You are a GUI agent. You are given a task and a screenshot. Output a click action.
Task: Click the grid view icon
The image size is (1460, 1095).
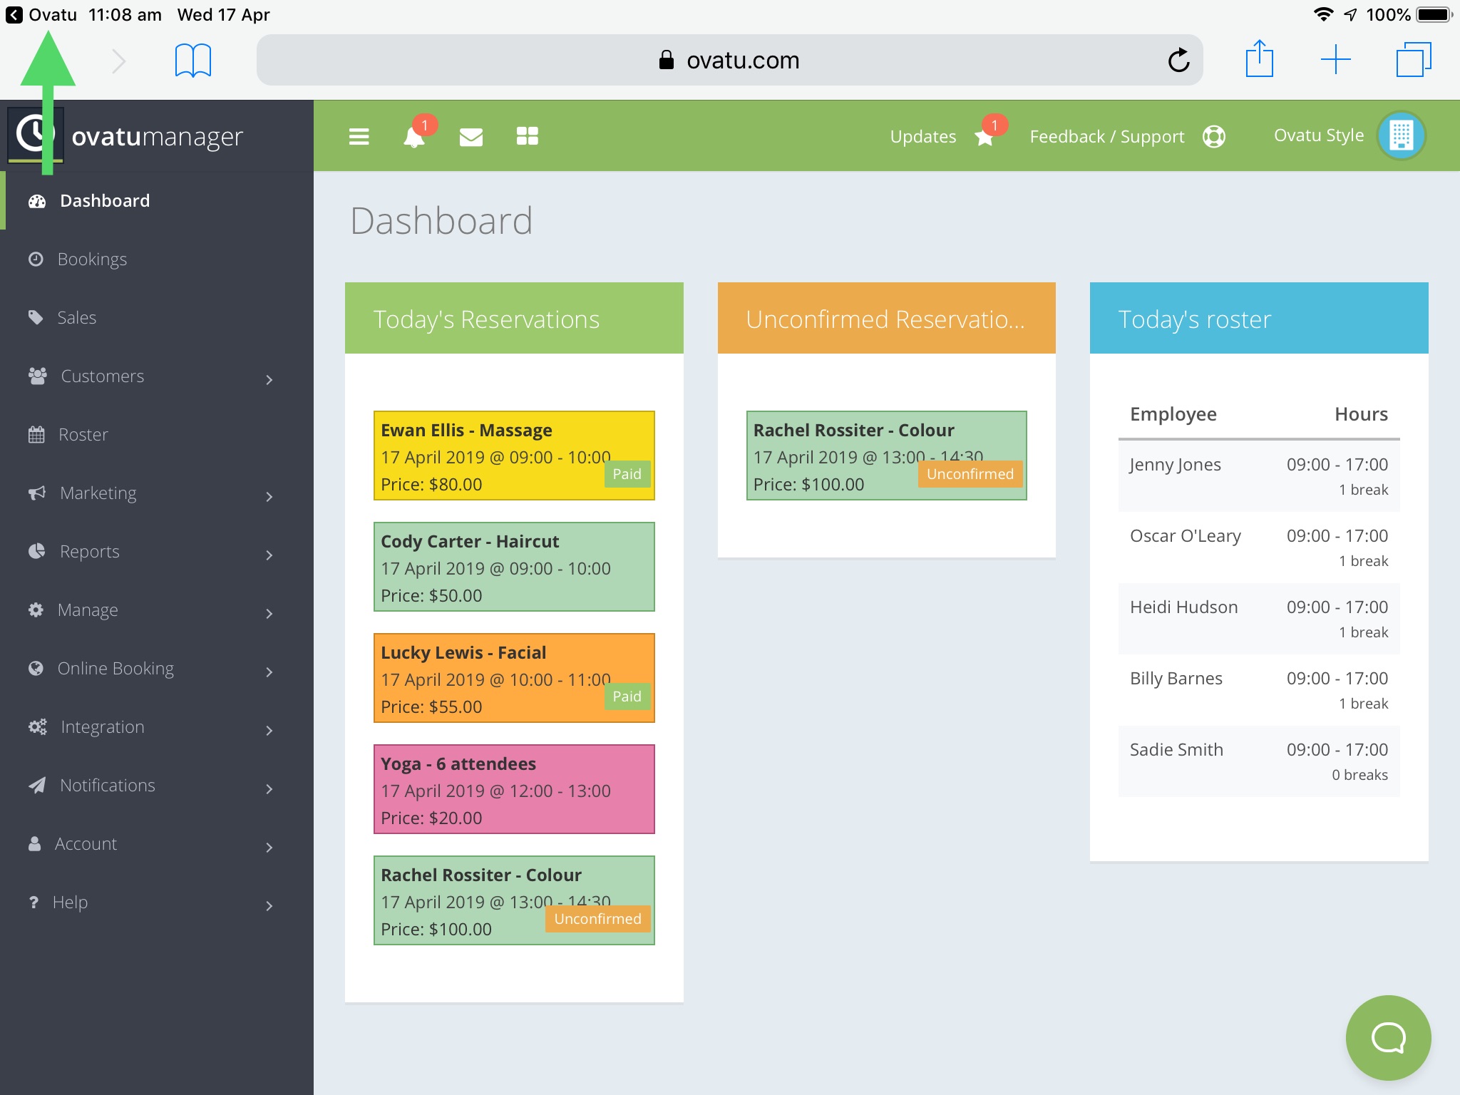tap(527, 136)
